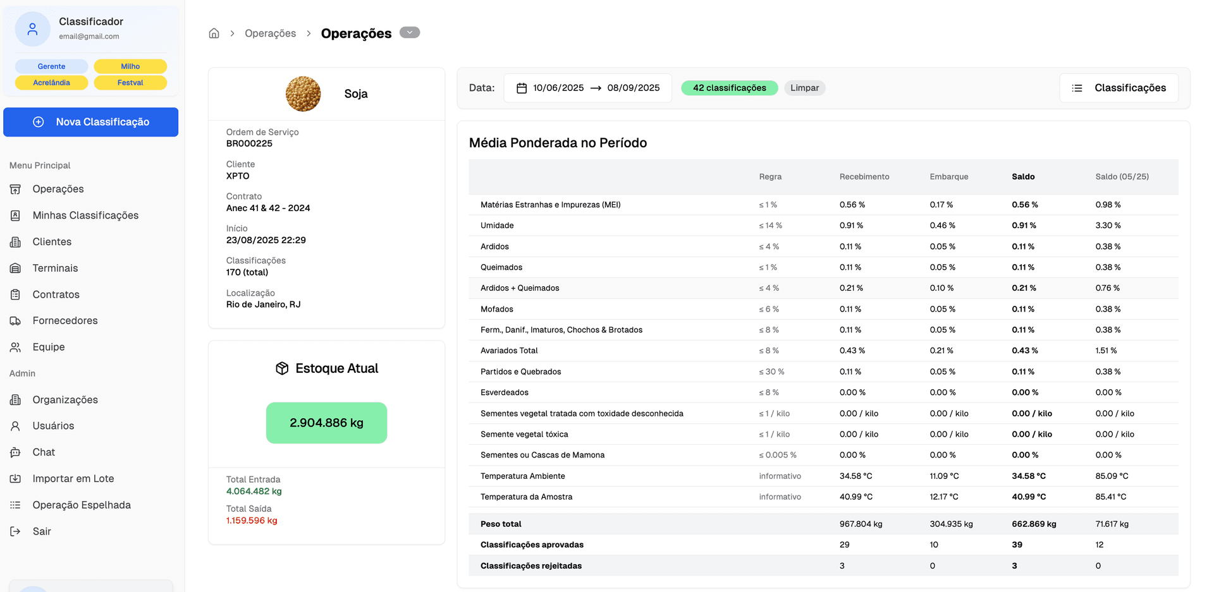
Task: Click the Terminais warehouse icon
Action: pos(16,269)
